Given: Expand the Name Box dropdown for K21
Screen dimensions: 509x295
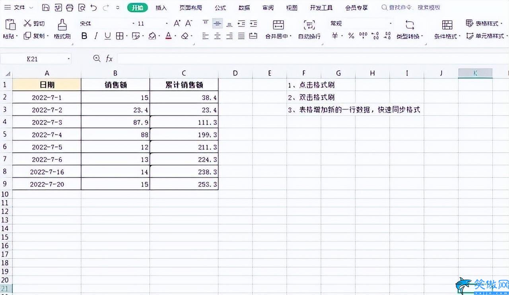Looking at the screenshot, I should click(x=68, y=59).
